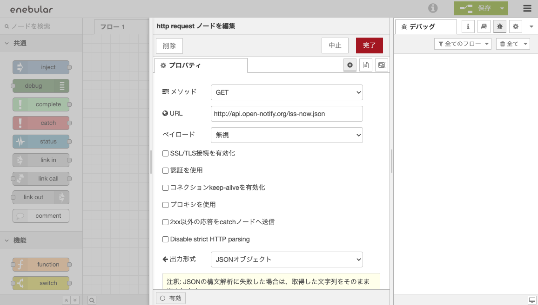Click the 完了 done button
538x305 pixels.
tap(369, 45)
